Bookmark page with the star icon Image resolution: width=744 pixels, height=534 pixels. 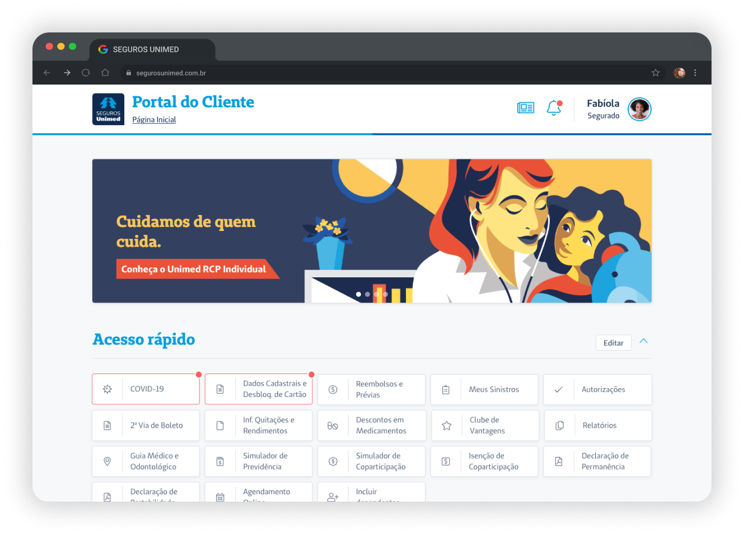pos(656,73)
